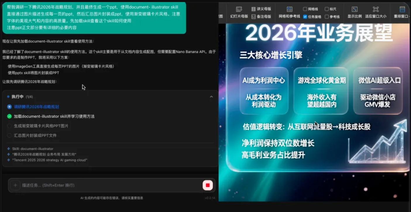Screen dimensions: 411x212
Task: Click text 净利润保持双位数增长 on slide
Action: tap(278, 143)
